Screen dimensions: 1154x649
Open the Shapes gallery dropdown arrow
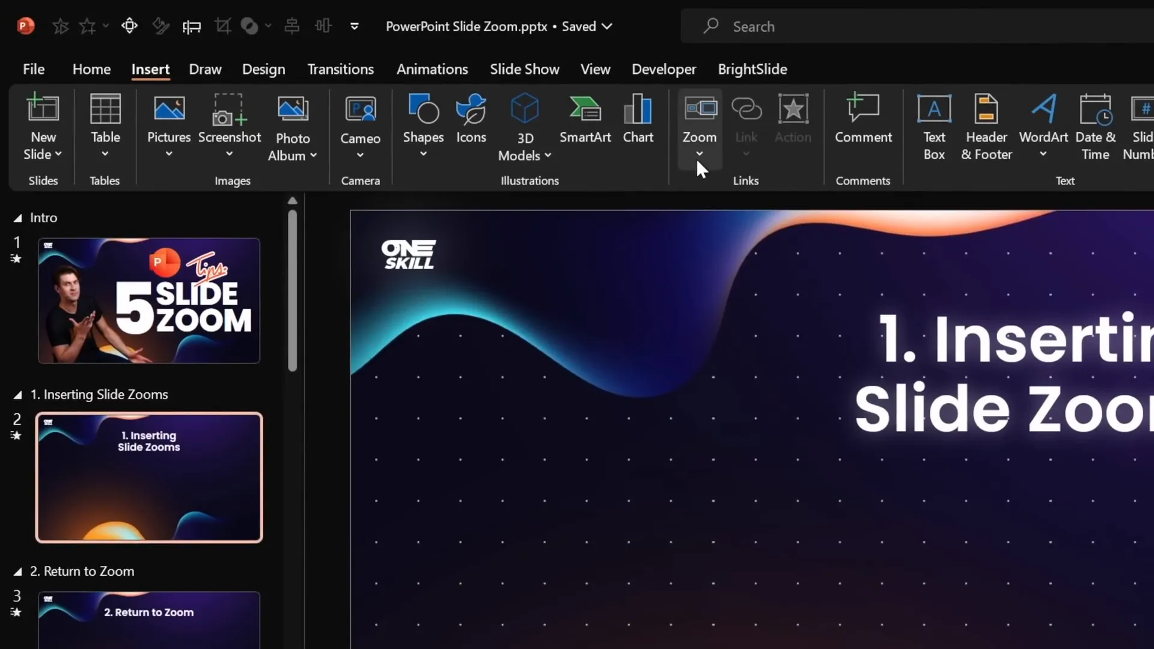(423, 154)
